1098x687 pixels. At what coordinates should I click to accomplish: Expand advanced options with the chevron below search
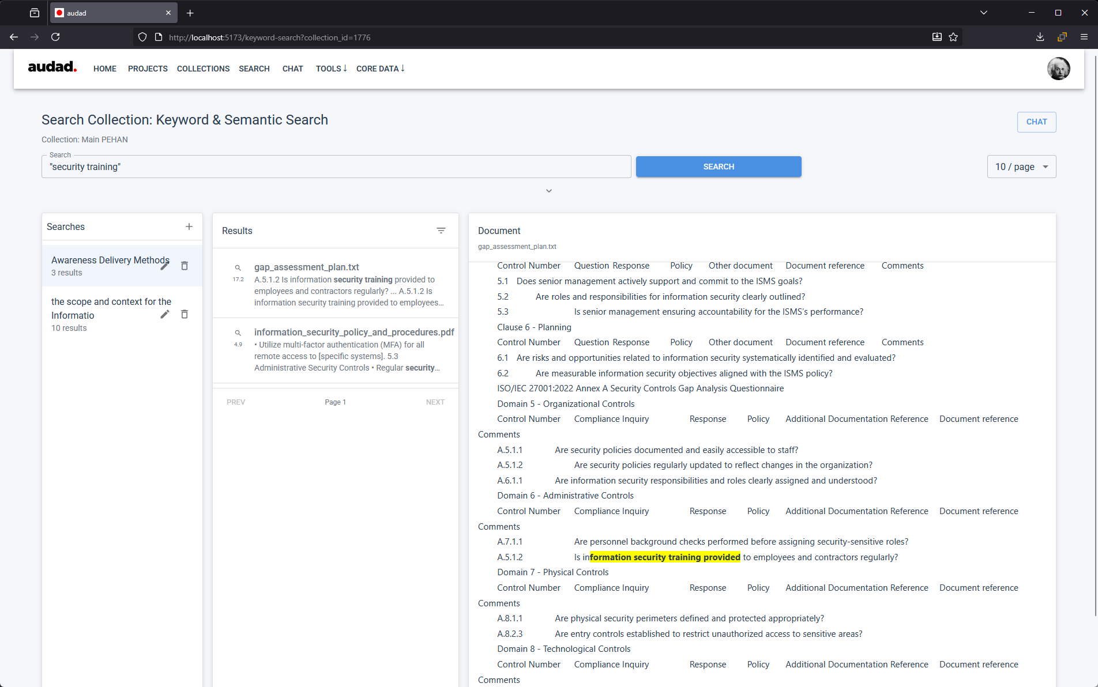click(x=548, y=190)
